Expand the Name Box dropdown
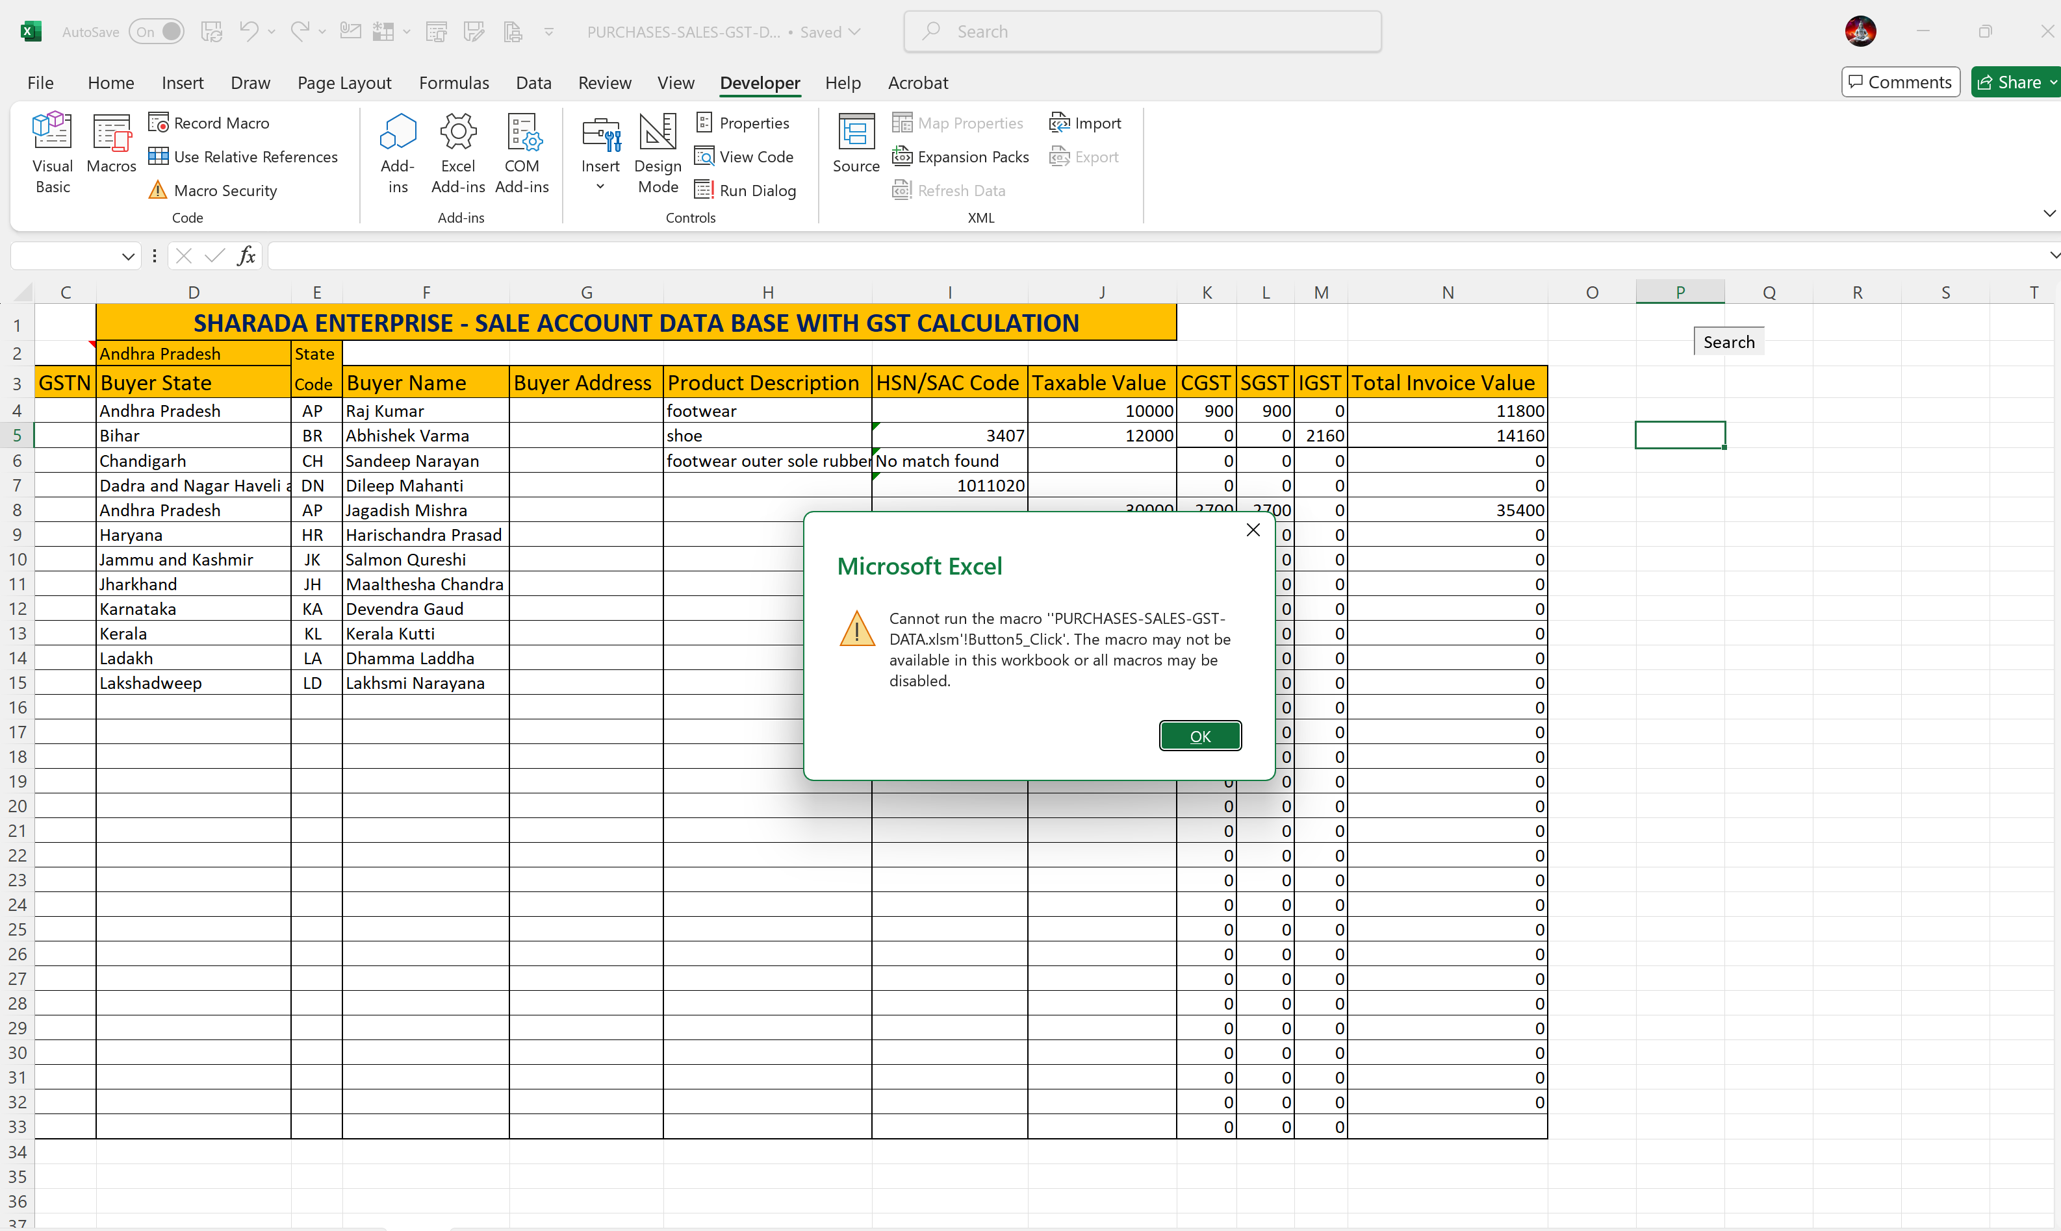This screenshot has width=2061, height=1231. click(x=128, y=256)
